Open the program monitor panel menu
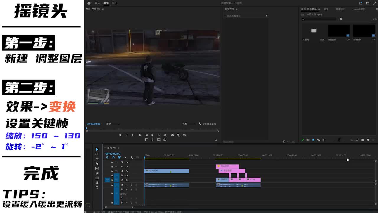 [x=103, y=9]
